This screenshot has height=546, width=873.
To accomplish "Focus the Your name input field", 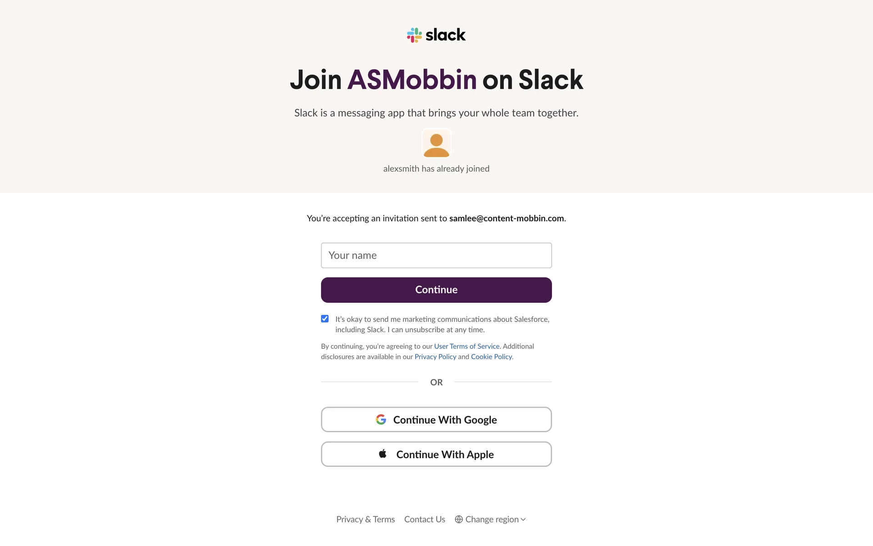I will (x=436, y=255).
